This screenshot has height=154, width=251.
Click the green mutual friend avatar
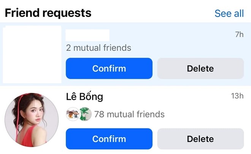point(85,114)
